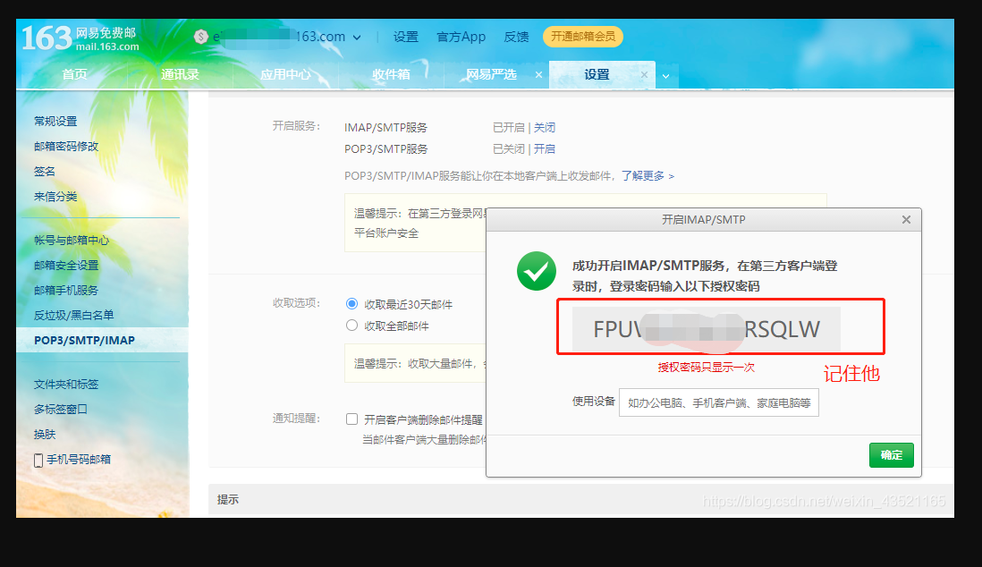Open 应用中心 from the navigation bar
982x567 pixels.
point(286,75)
